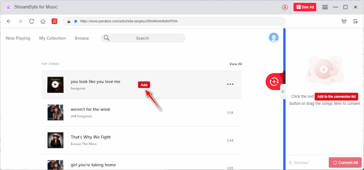This screenshot has height=170, width=364.
Task: Open the shopping cart icon
Action: pos(344,21)
